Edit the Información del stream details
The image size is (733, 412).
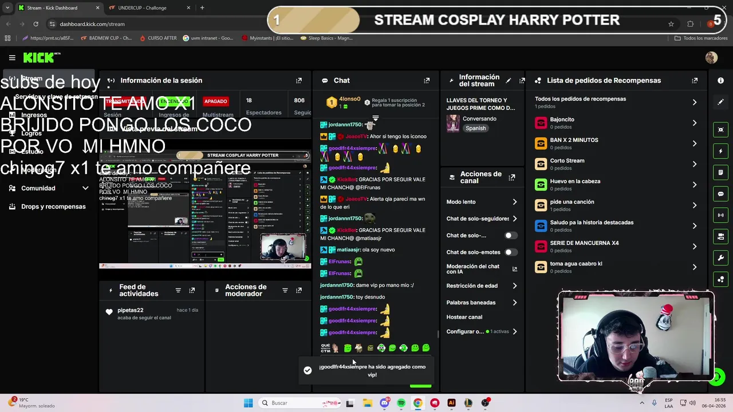508,81
